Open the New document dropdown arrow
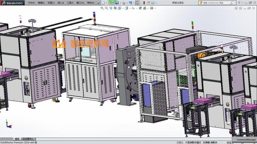Viewport: 257px width, 144px height. click(x=106, y=3)
